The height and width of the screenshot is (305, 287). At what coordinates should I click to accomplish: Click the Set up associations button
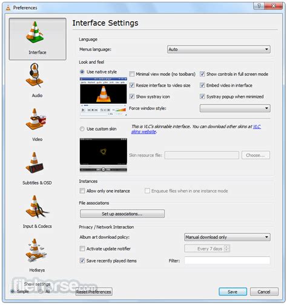point(122,214)
